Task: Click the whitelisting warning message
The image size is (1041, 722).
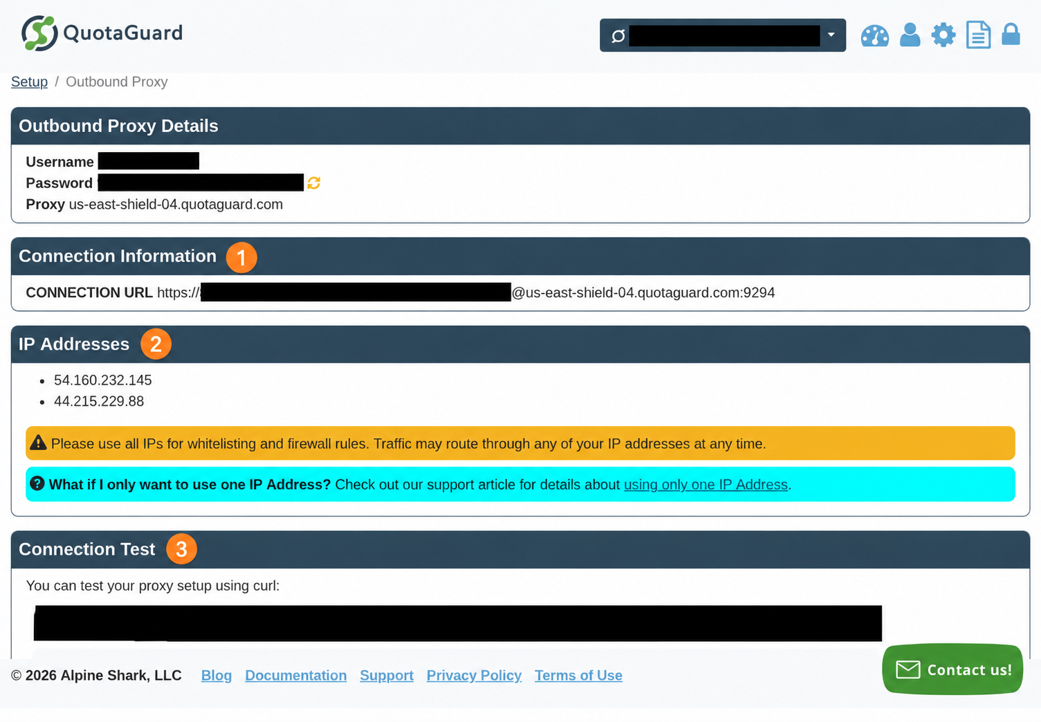Action: point(520,444)
